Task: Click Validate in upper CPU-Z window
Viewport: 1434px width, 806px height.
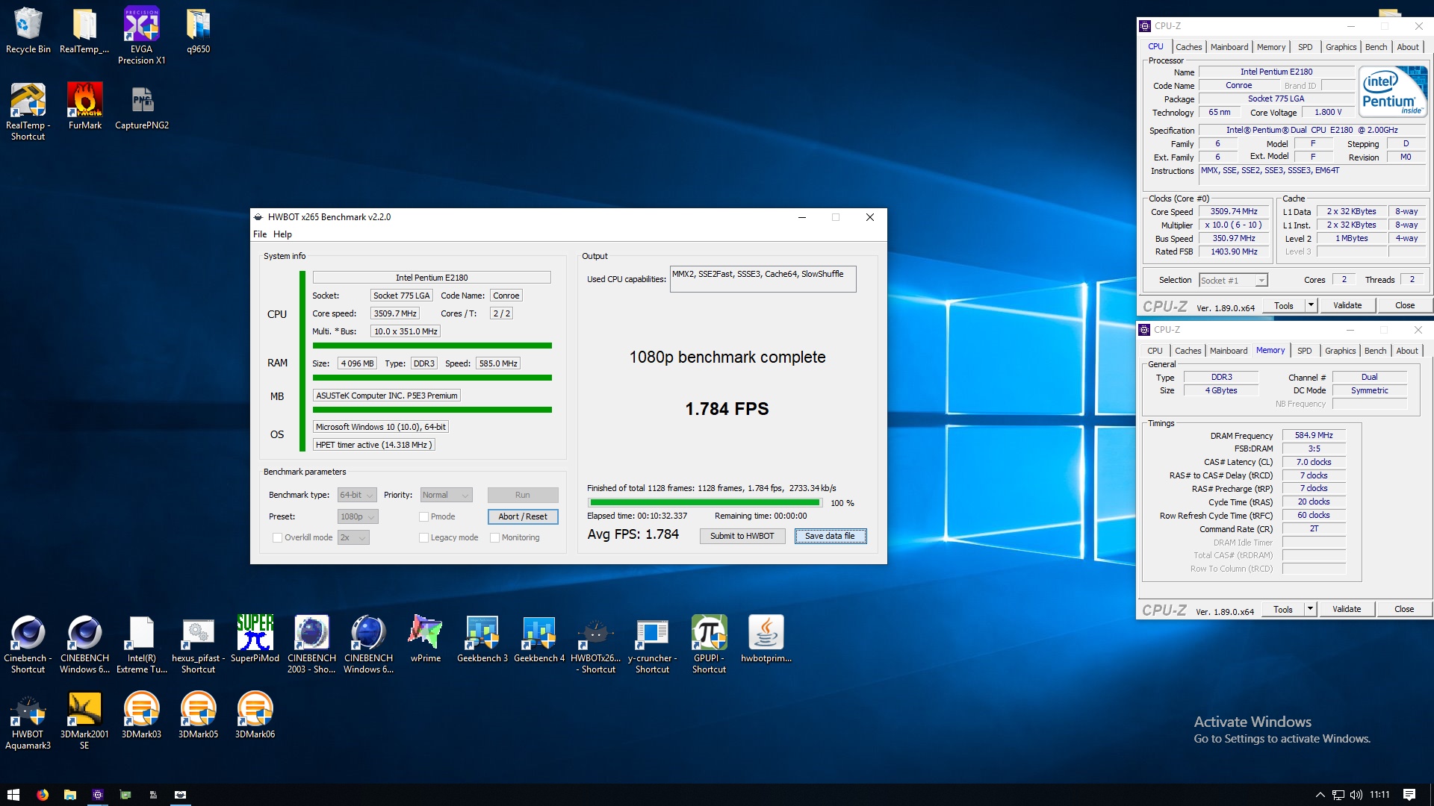Action: click(1347, 305)
